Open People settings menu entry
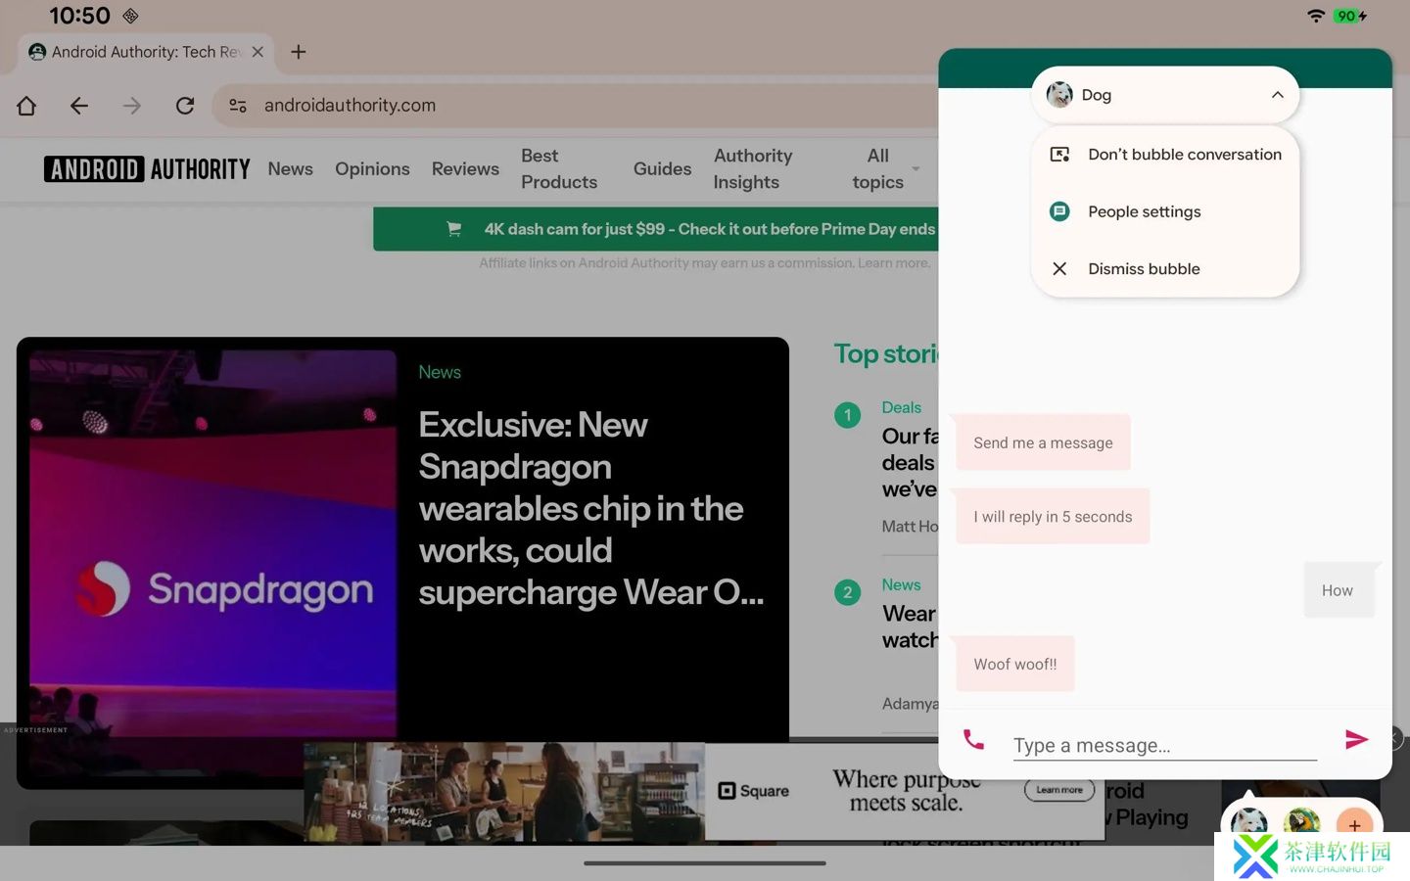The image size is (1410, 881). coord(1165,211)
